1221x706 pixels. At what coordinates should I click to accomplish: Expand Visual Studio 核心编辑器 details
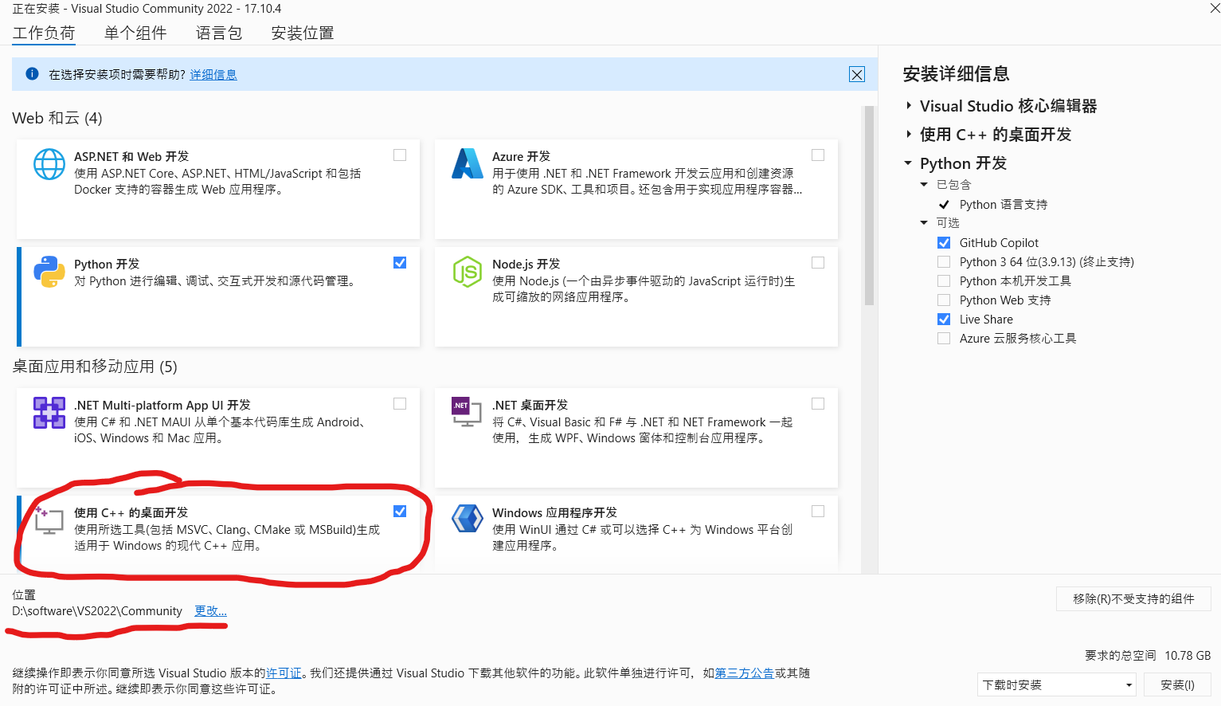click(909, 106)
